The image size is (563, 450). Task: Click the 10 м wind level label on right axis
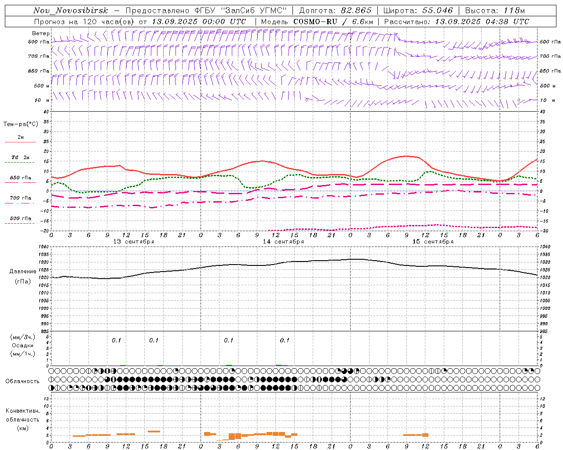(548, 100)
